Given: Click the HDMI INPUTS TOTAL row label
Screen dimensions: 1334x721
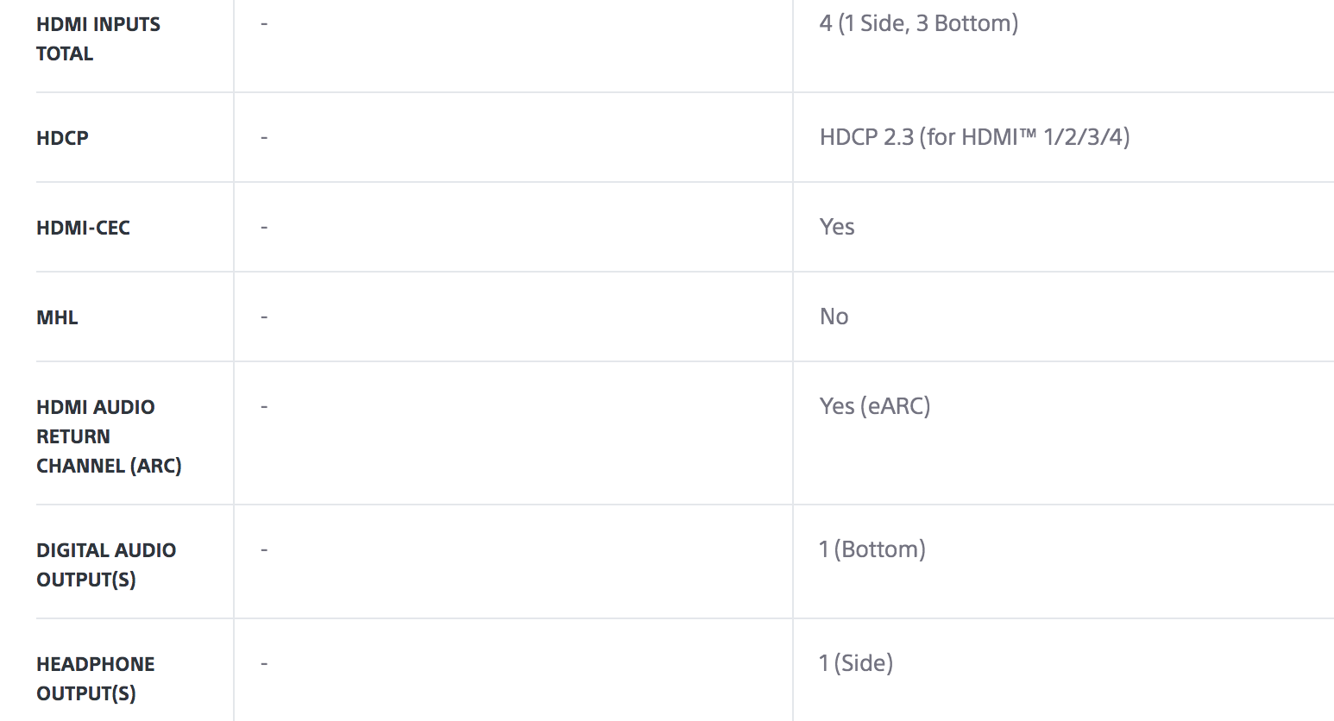Looking at the screenshot, I should [98, 39].
